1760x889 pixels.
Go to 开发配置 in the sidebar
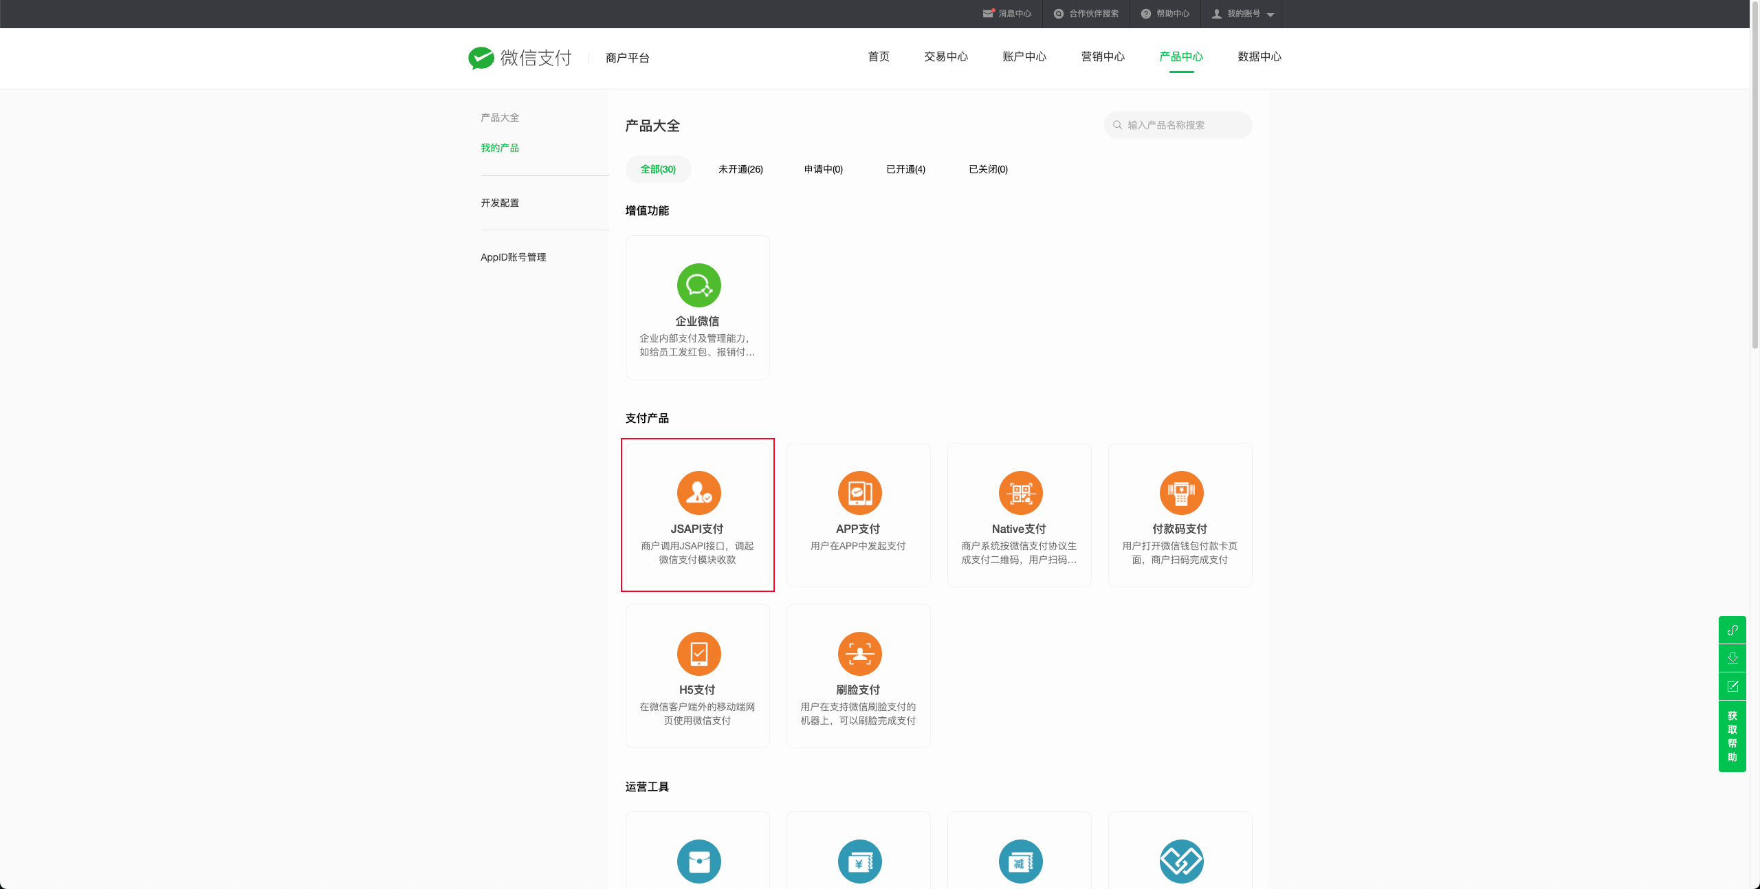coord(500,203)
